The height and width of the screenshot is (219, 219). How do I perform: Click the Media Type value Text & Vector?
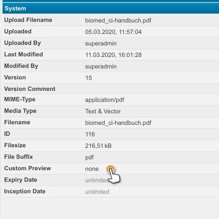pos(103,111)
